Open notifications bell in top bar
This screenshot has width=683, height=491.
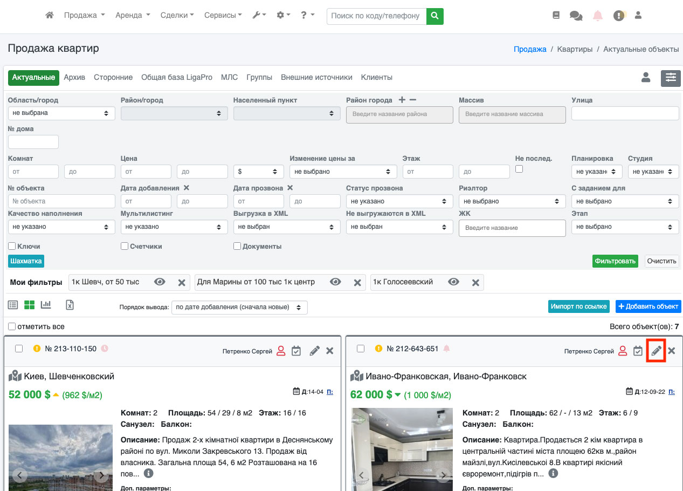point(598,16)
